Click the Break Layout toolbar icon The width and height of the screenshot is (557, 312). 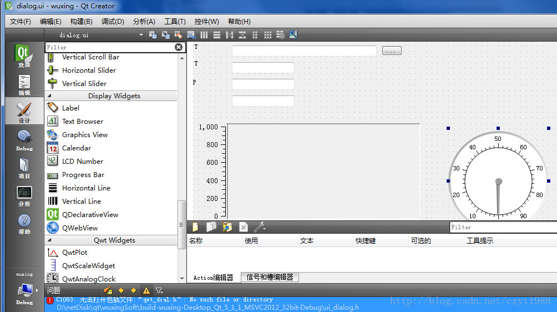[280, 35]
